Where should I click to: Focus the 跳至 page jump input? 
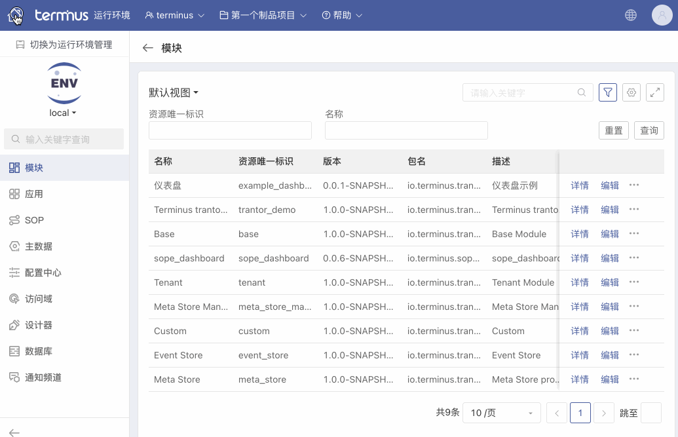[x=650, y=413]
